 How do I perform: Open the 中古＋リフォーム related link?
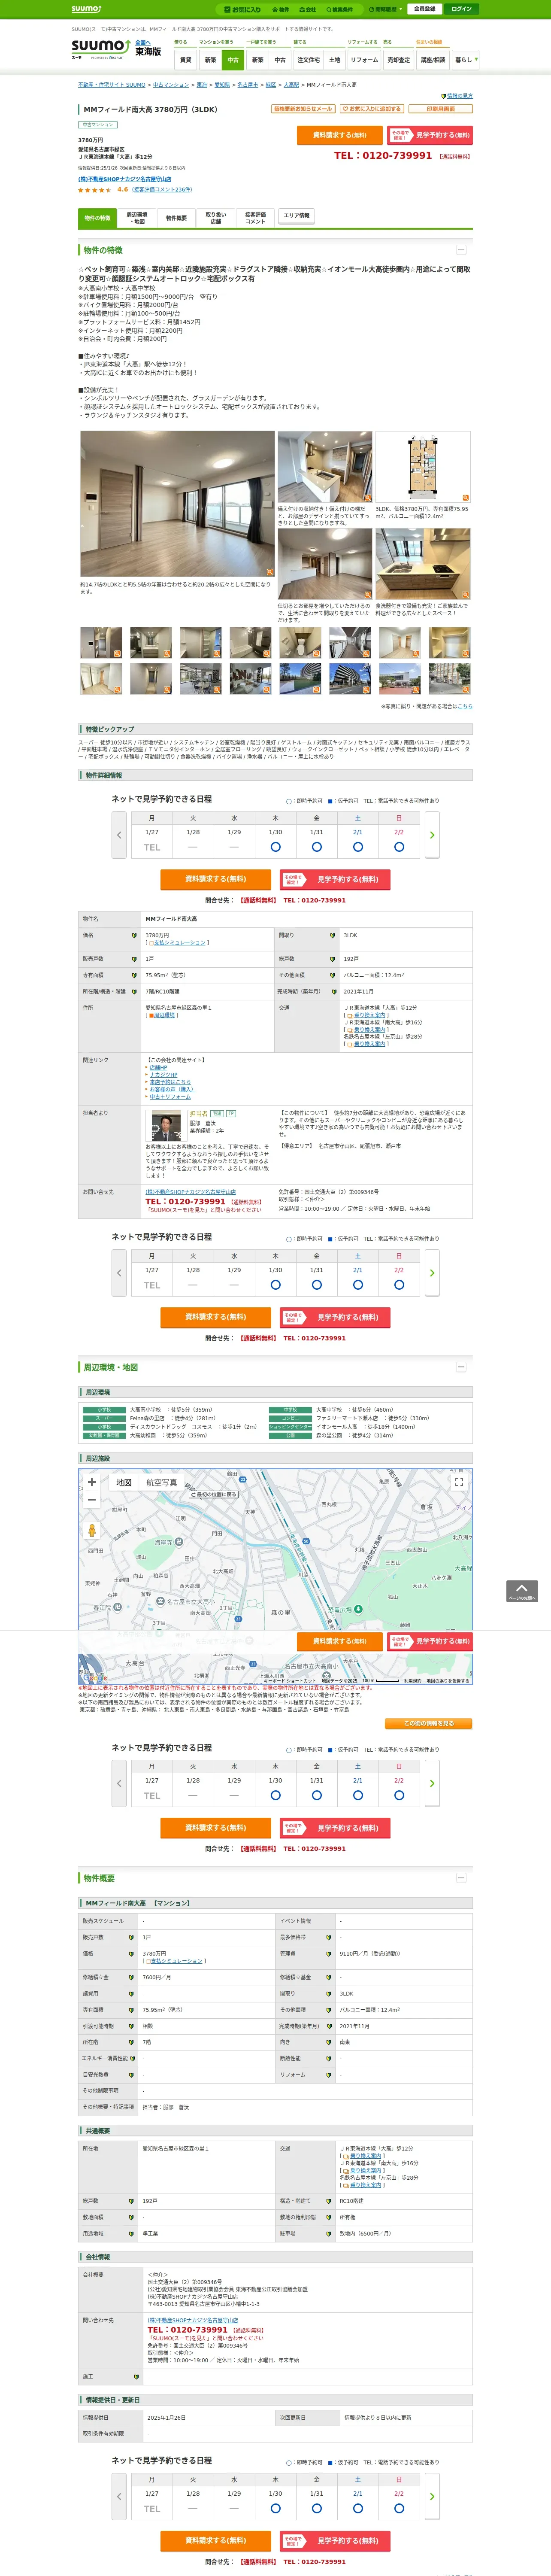170,1096
